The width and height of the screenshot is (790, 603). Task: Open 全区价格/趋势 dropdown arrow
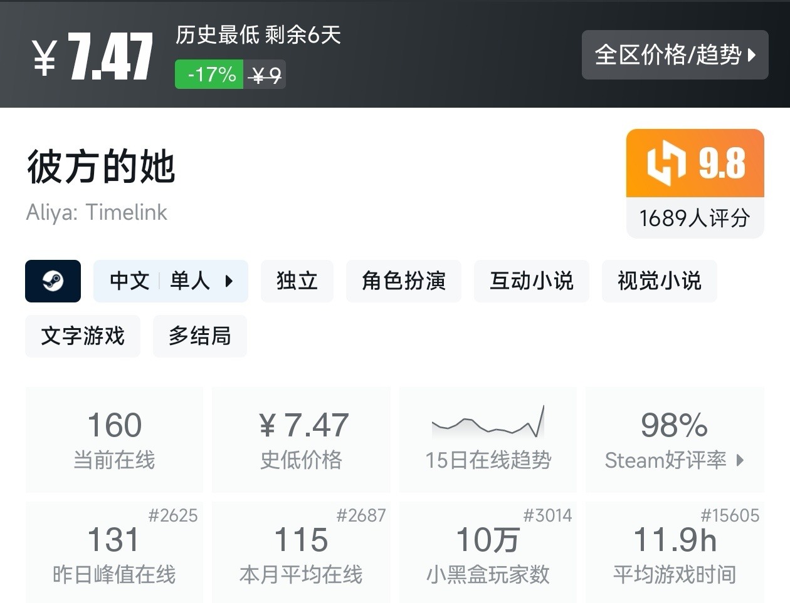click(x=752, y=55)
